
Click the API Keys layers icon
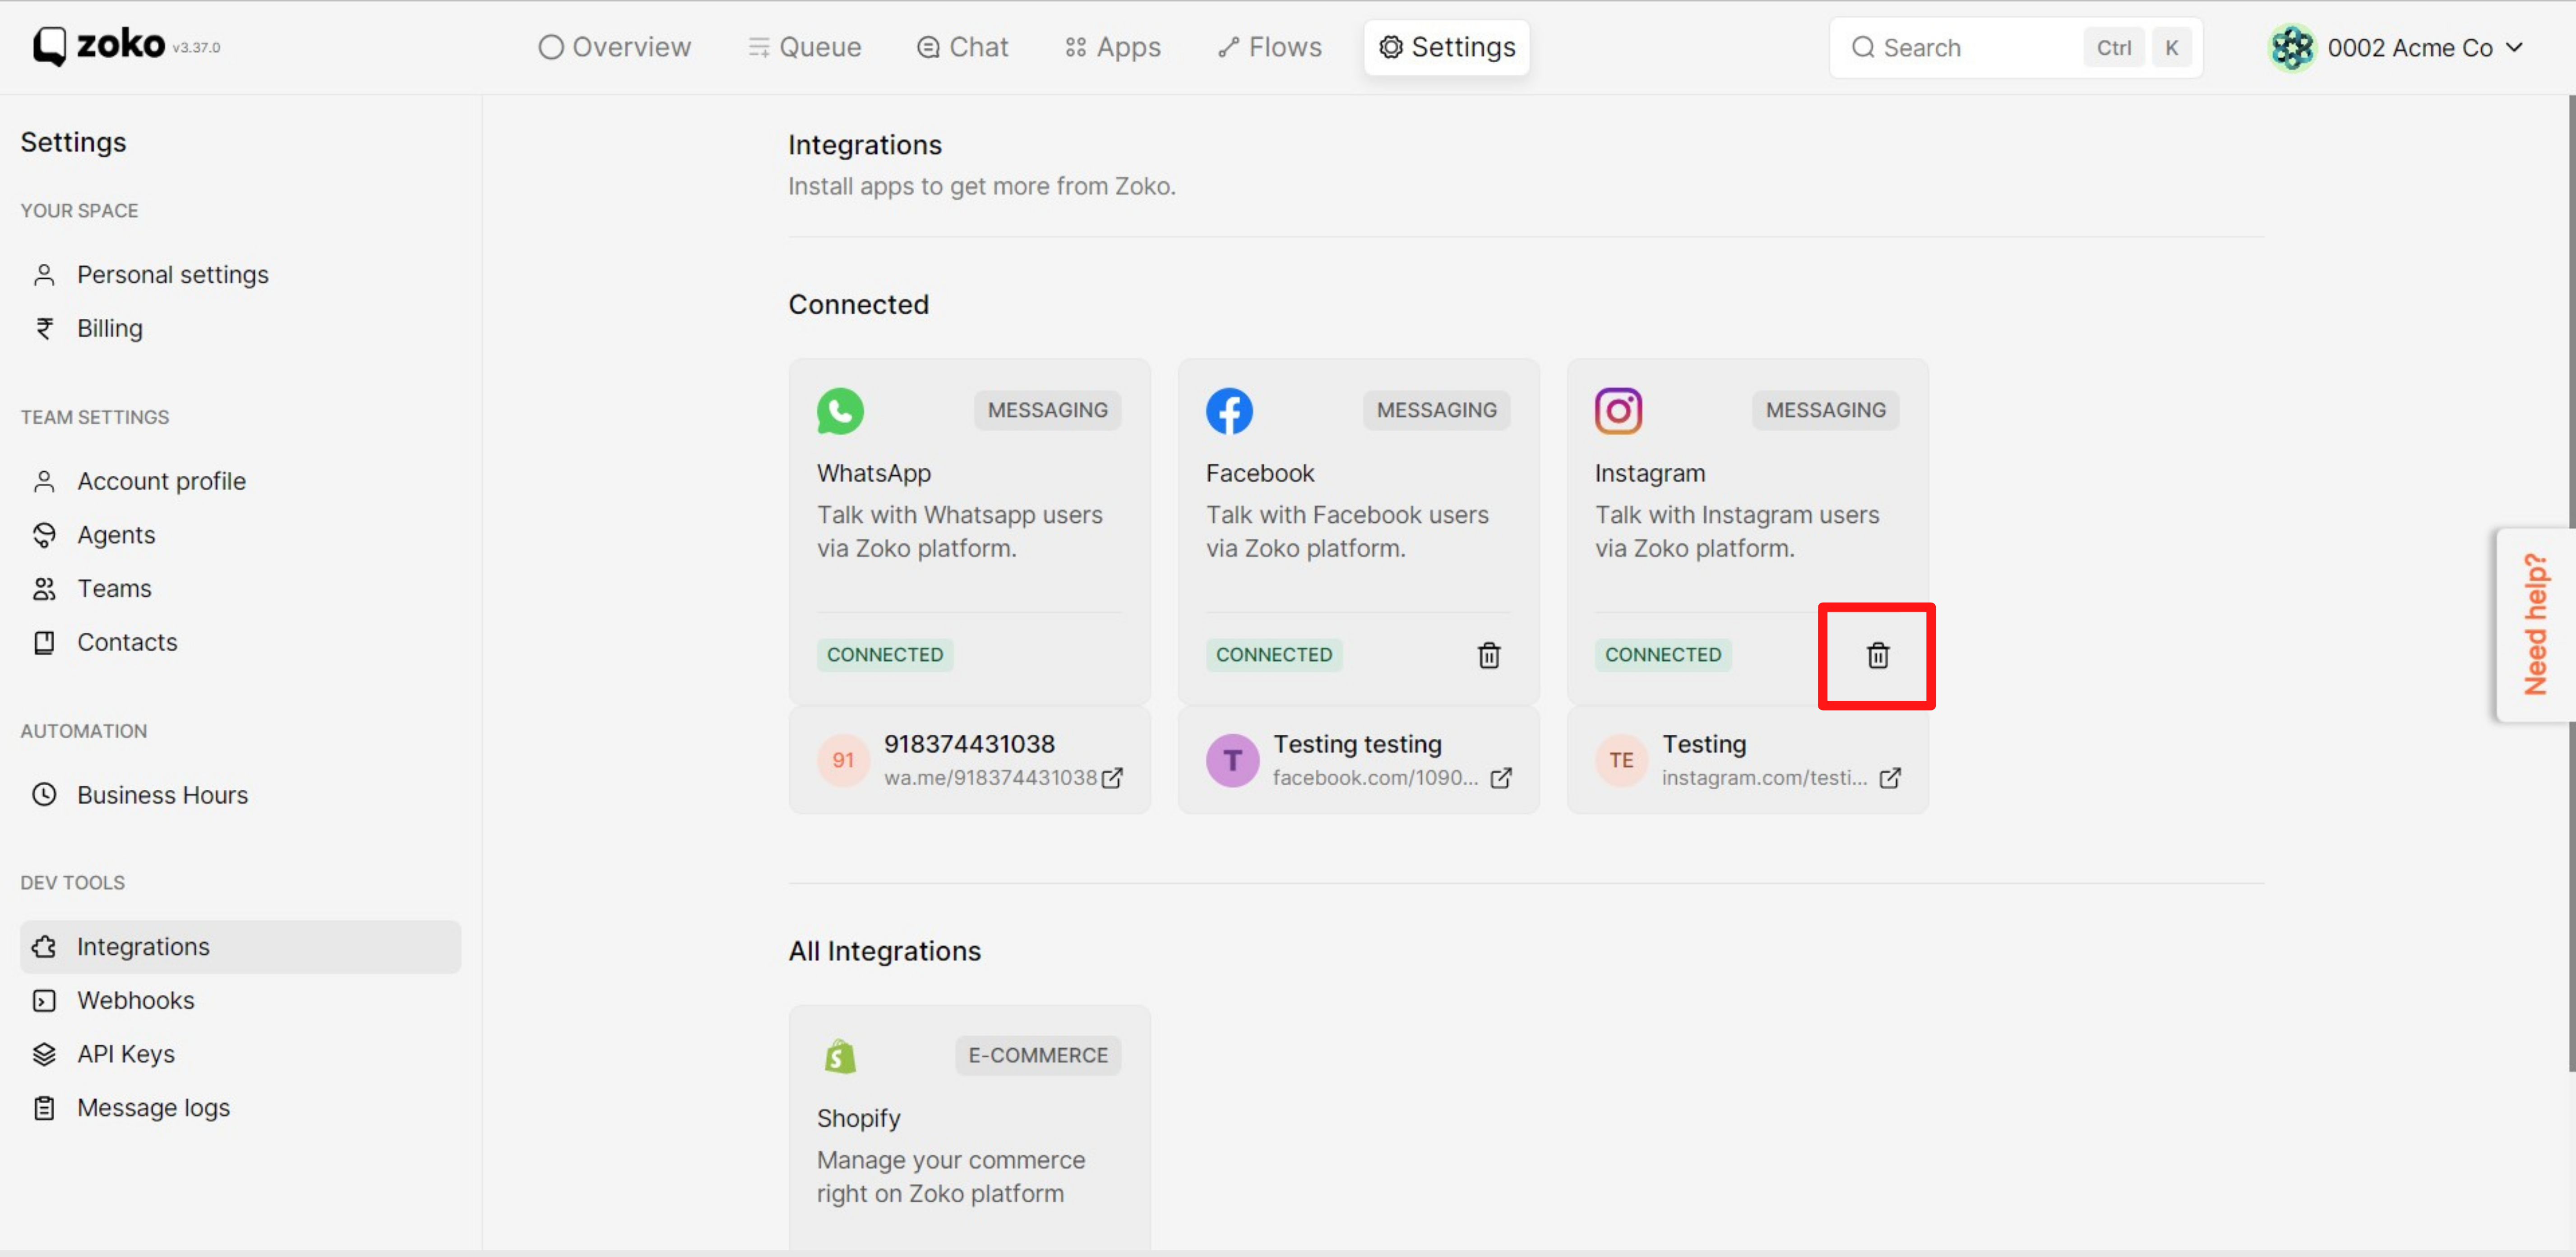coord(44,1053)
